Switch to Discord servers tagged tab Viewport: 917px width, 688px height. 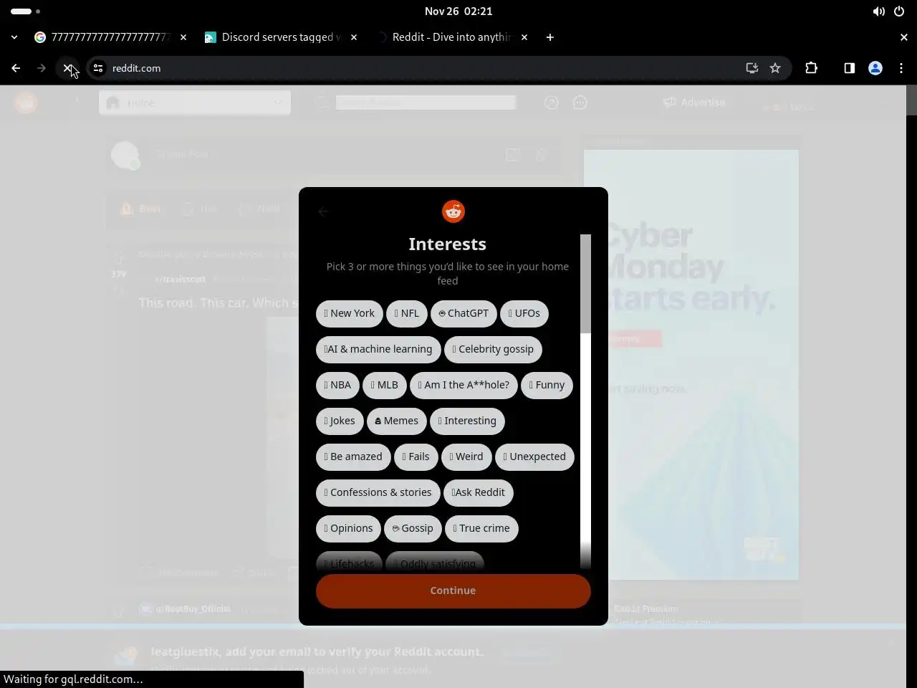tap(280, 37)
